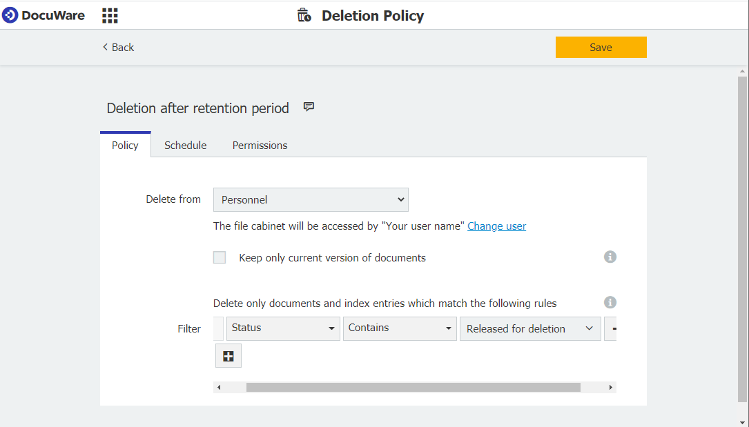Expand the Status field dropdown
This screenshot has width=749, height=427.
point(282,328)
